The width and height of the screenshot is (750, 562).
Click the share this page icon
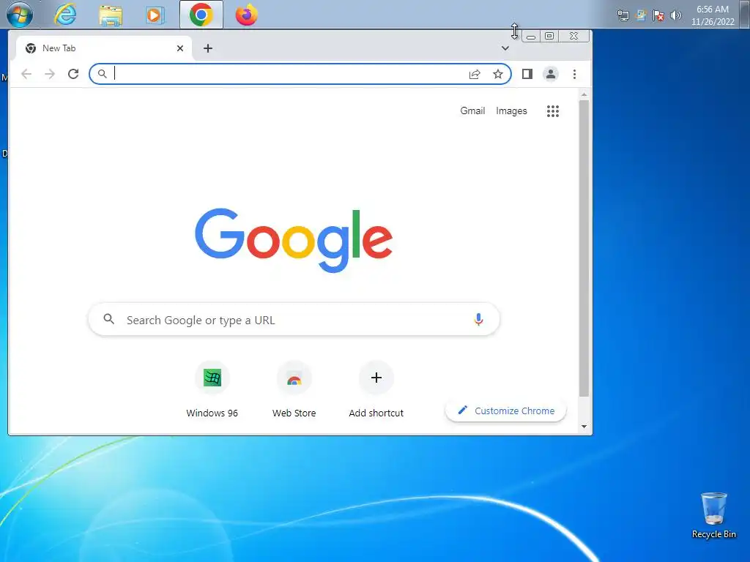475,74
